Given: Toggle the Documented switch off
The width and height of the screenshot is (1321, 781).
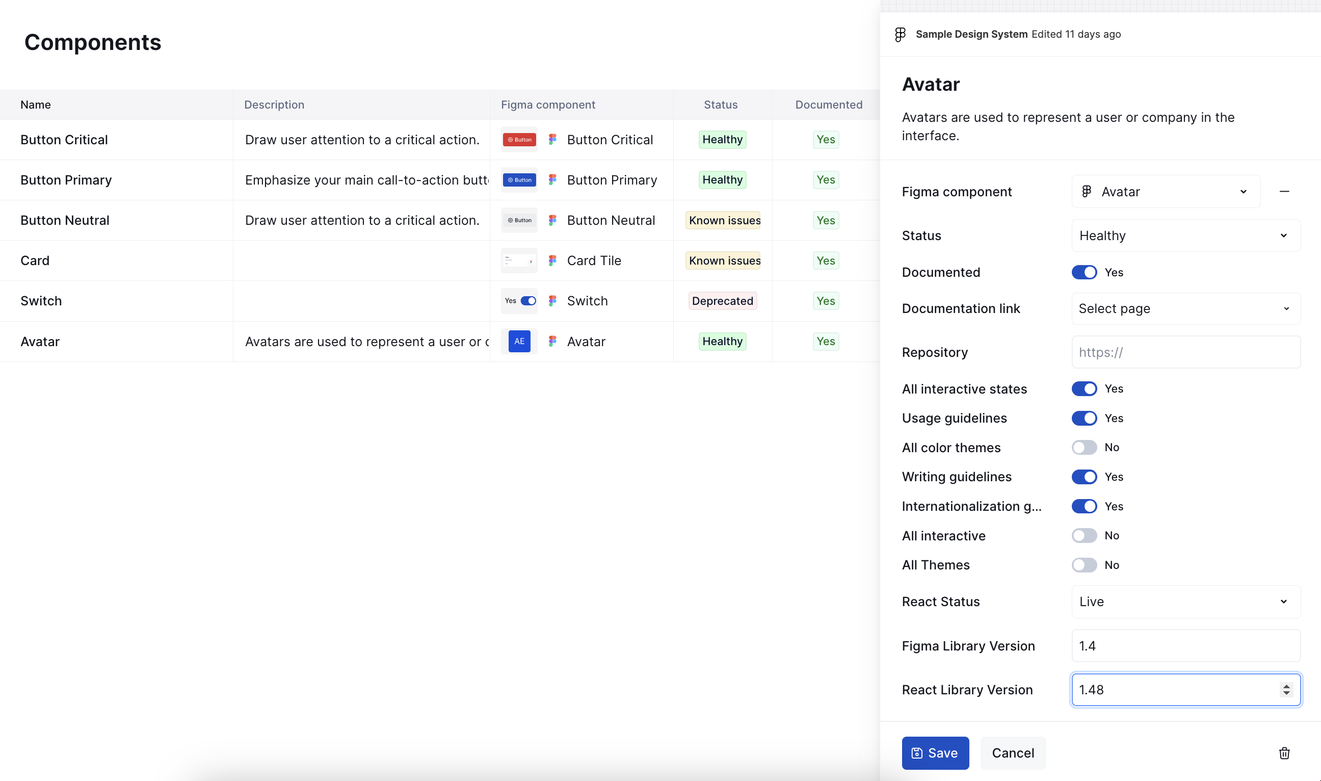Looking at the screenshot, I should (1084, 272).
